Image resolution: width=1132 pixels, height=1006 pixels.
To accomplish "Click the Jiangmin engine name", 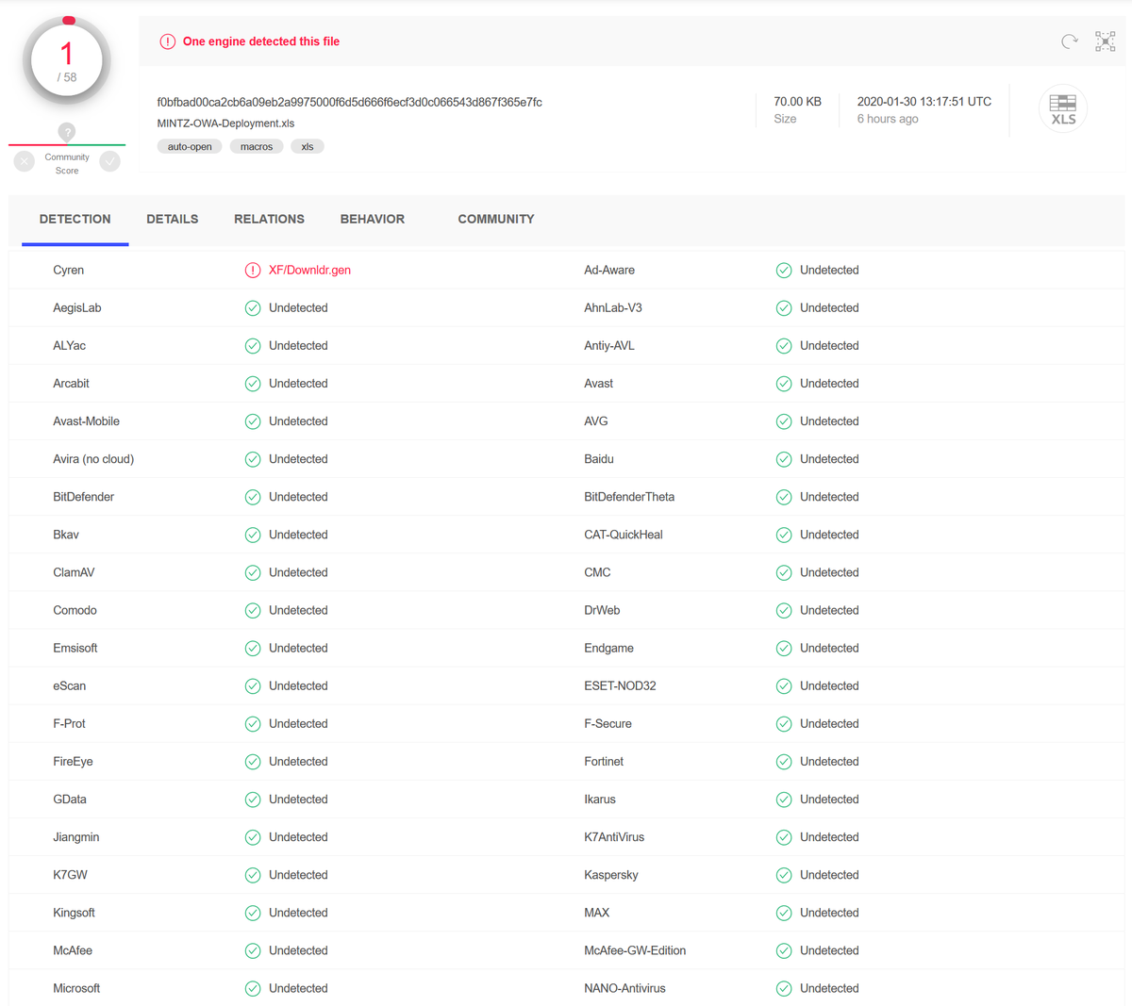I will (76, 837).
